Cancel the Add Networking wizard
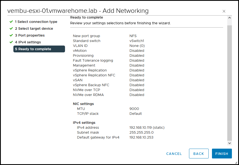Screen dimensions: 239x165 174,154
